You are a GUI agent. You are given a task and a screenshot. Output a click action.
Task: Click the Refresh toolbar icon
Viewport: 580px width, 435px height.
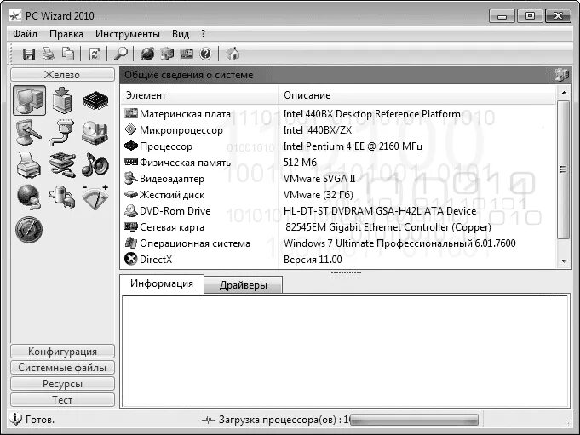point(95,54)
